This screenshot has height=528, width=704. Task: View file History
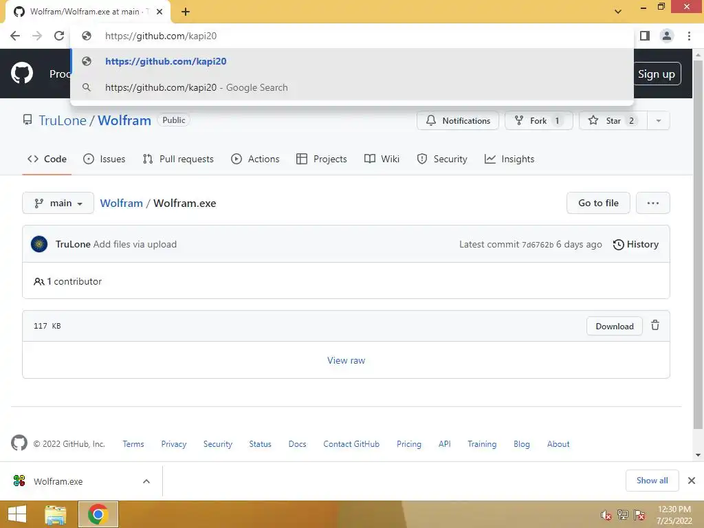pos(636,244)
